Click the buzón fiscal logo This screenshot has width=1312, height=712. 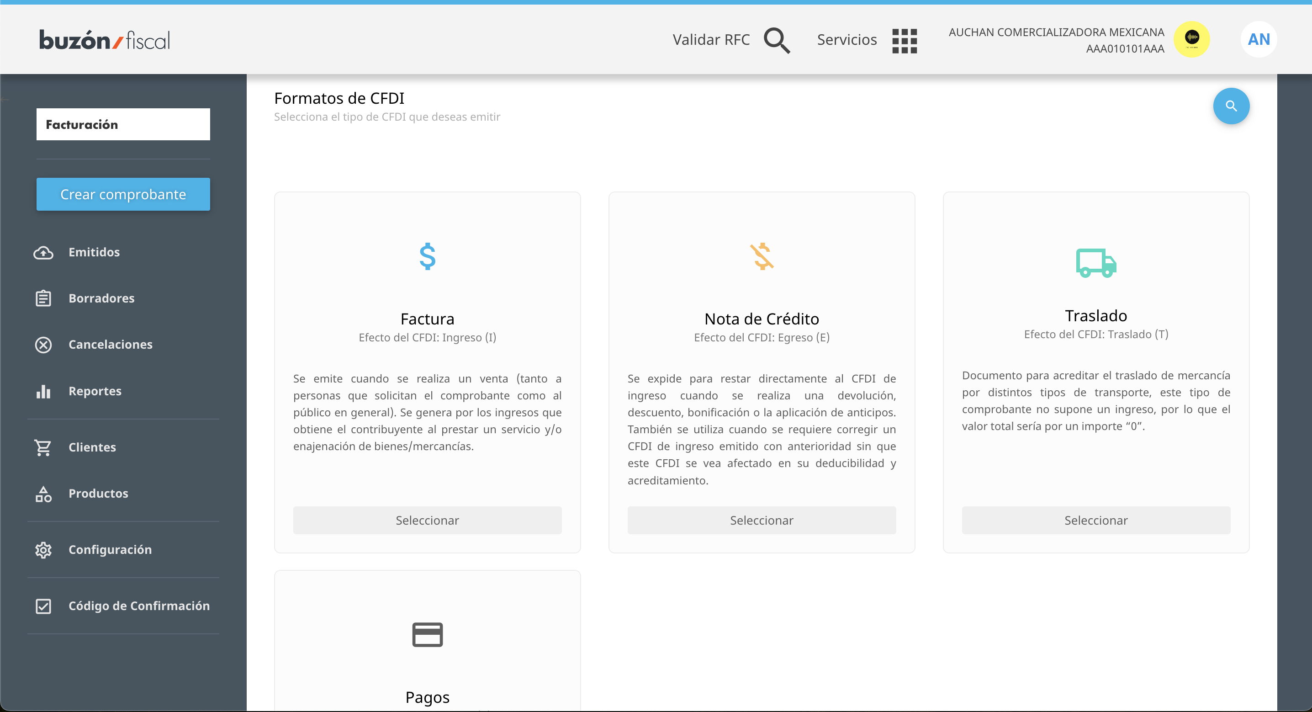tap(105, 40)
